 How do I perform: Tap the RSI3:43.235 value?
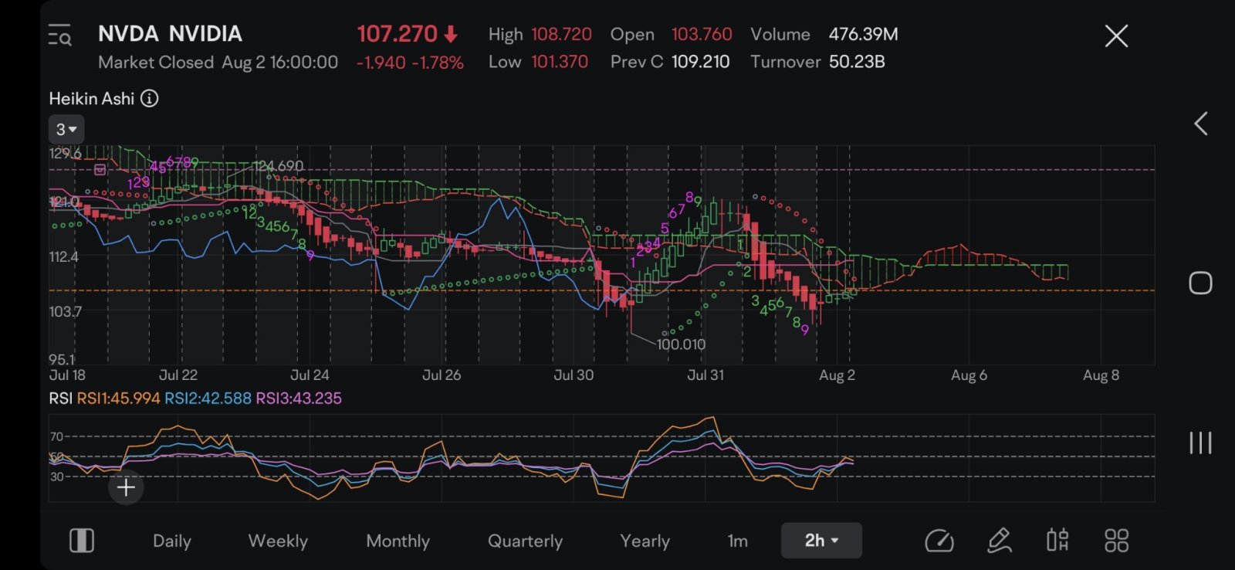[299, 399]
